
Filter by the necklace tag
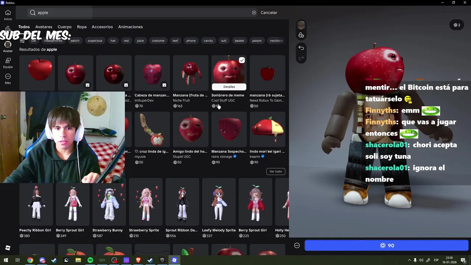[x=276, y=40]
